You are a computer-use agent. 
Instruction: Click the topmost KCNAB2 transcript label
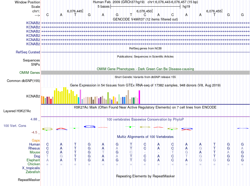33,23
